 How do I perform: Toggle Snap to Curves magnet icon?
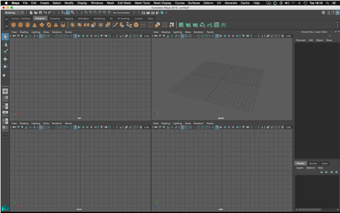pyautogui.click(x=91, y=13)
